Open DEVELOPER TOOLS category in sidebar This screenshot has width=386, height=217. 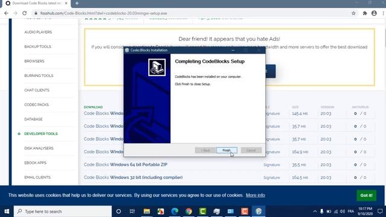[41, 134]
